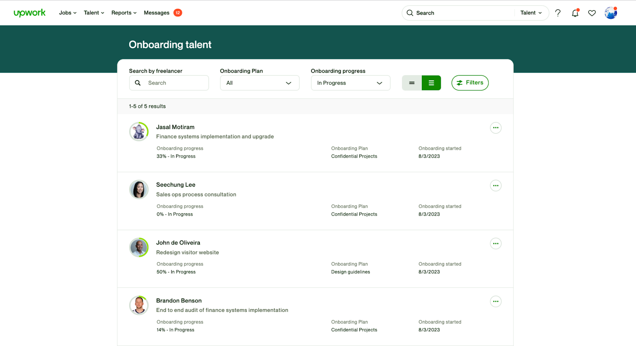
Task: Open the notifications bell
Action: click(575, 13)
